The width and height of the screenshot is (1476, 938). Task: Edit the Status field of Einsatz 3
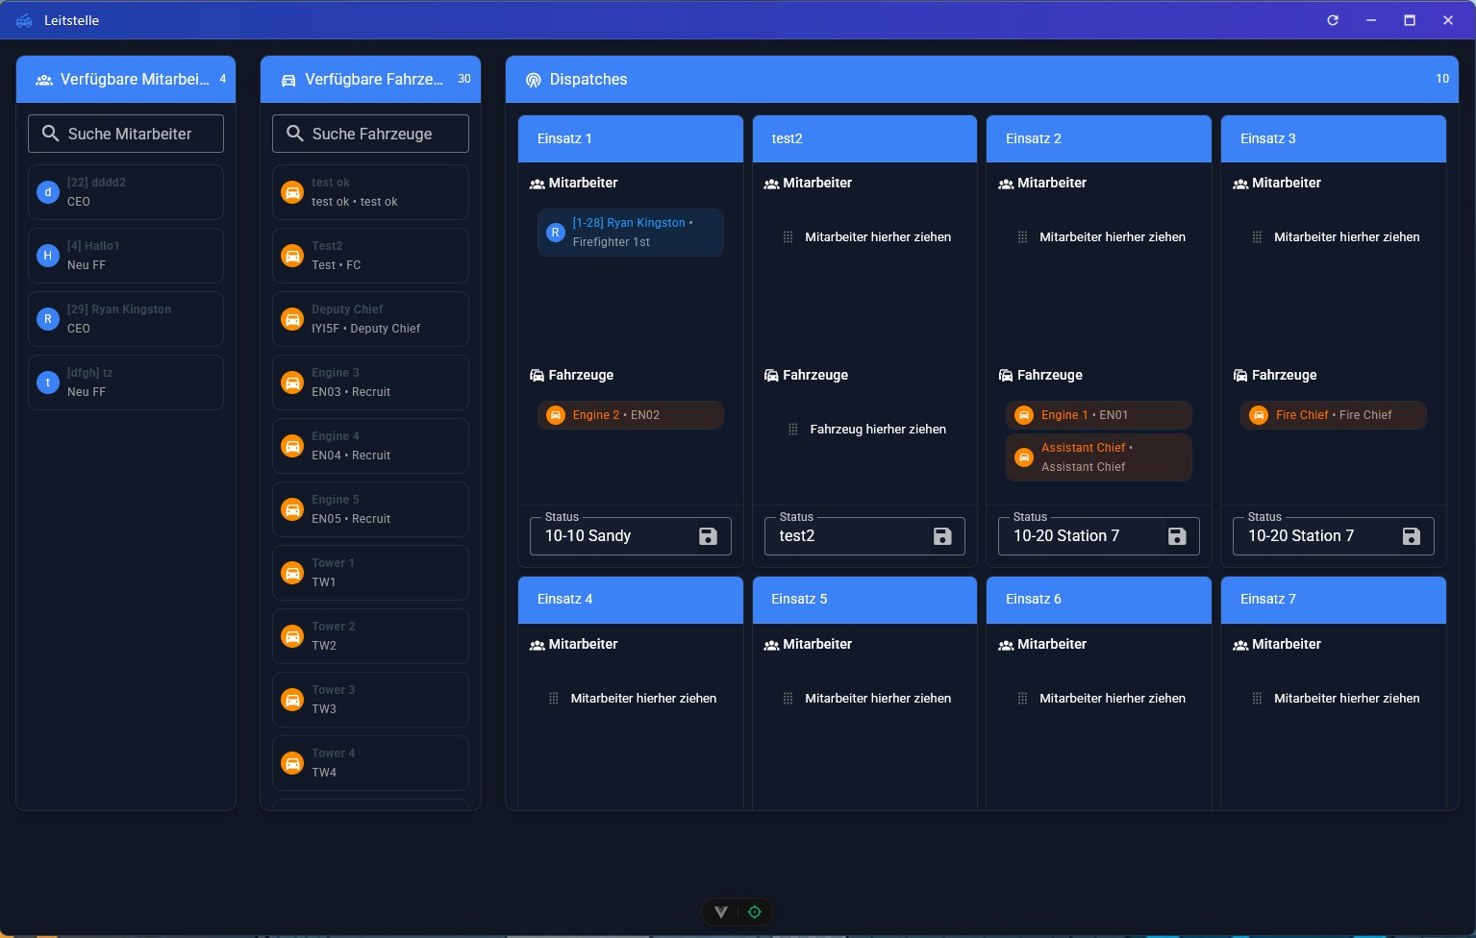coord(1334,536)
